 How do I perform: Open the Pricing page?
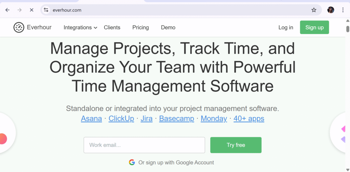(140, 28)
